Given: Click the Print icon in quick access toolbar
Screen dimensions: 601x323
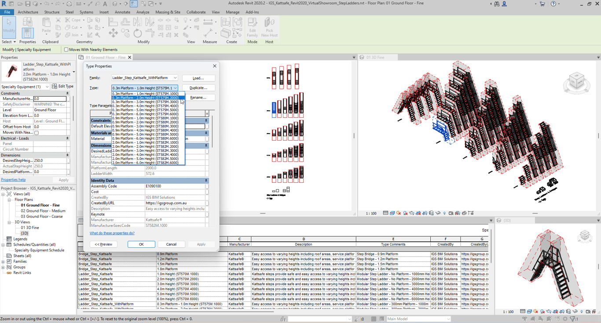Looking at the screenshot, I should coord(69,4).
